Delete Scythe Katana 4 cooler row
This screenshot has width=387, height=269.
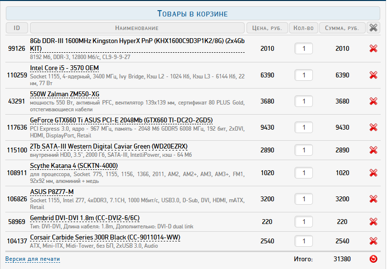click(373, 173)
